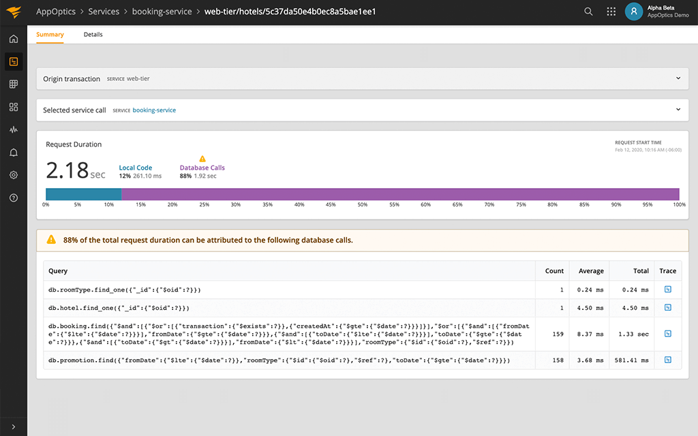Image resolution: width=698 pixels, height=436 pixels.
Task: Select the db.hotel.find_one query text
Action: pos(119,308)
